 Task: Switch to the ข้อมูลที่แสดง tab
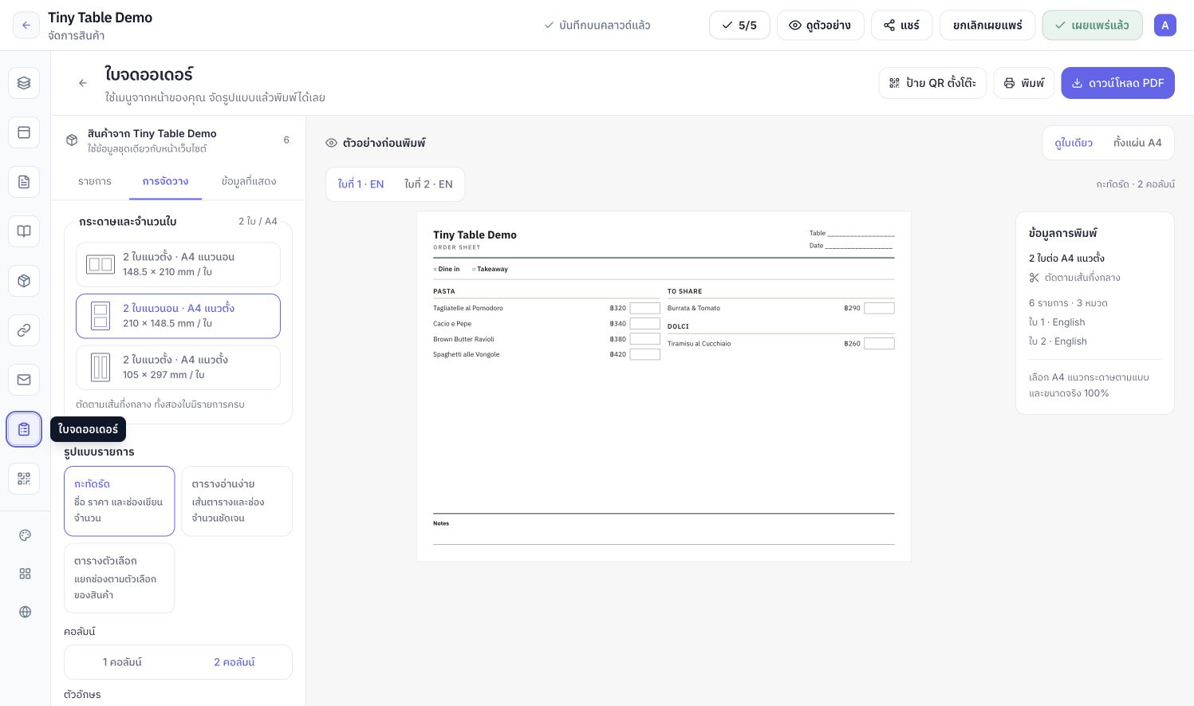(x=249, y=182)
